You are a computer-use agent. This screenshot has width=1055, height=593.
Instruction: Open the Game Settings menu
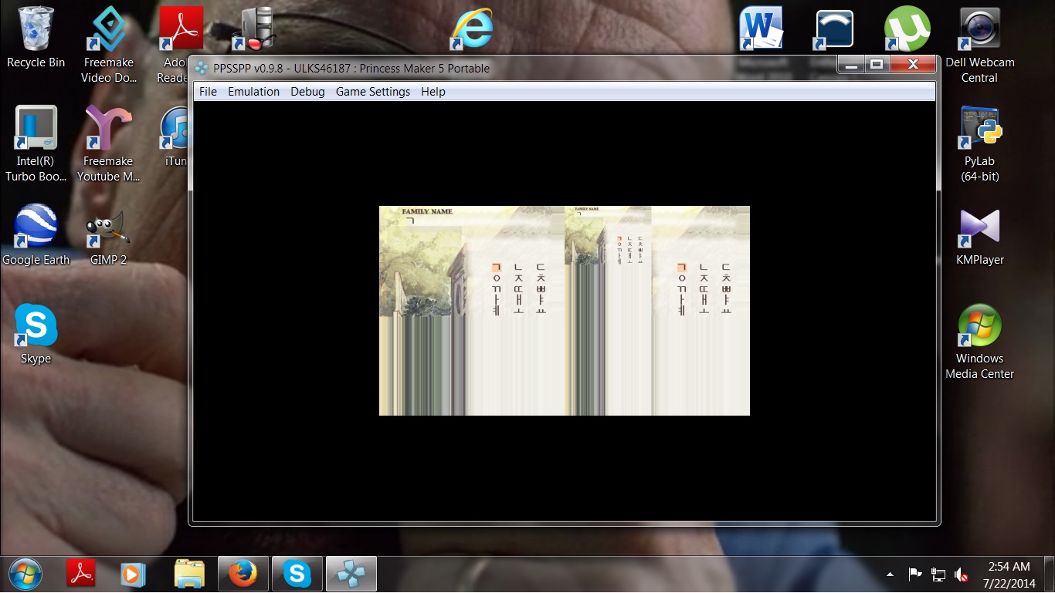click(x=373, y=92)
